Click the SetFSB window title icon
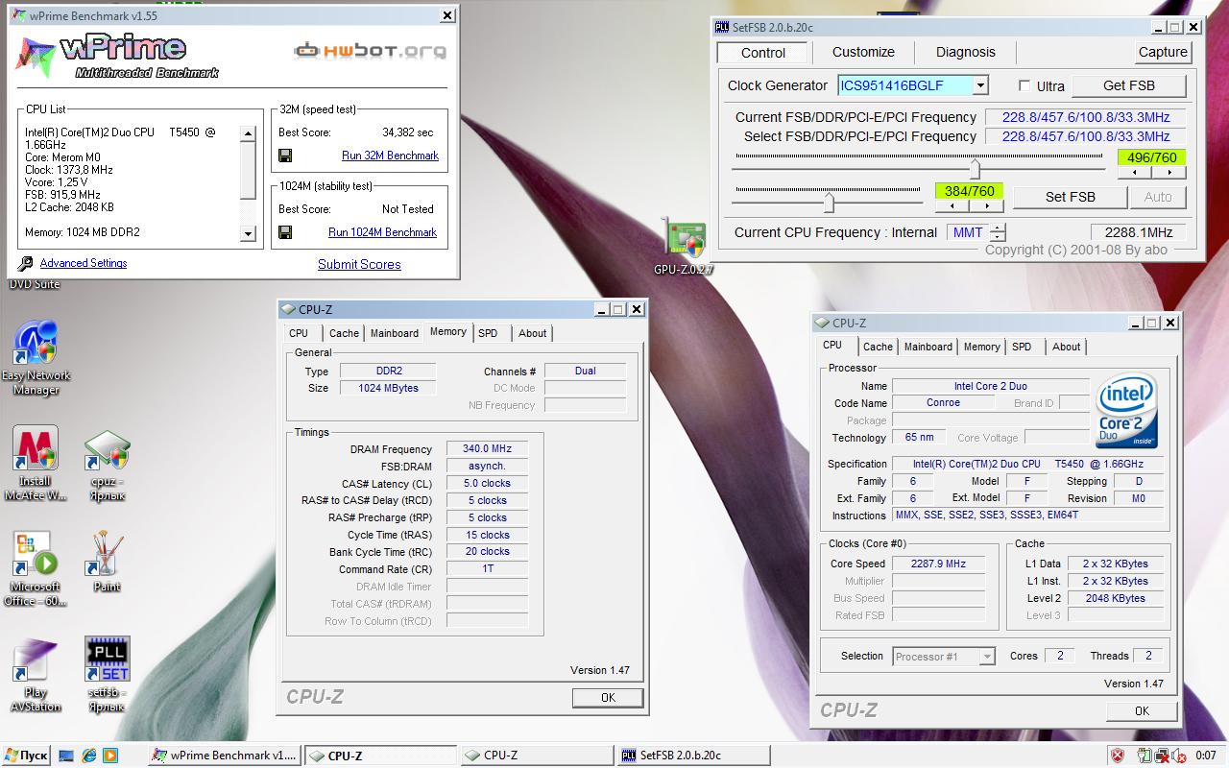This screenshot has width=1229, height=768. tap(723, 28)
